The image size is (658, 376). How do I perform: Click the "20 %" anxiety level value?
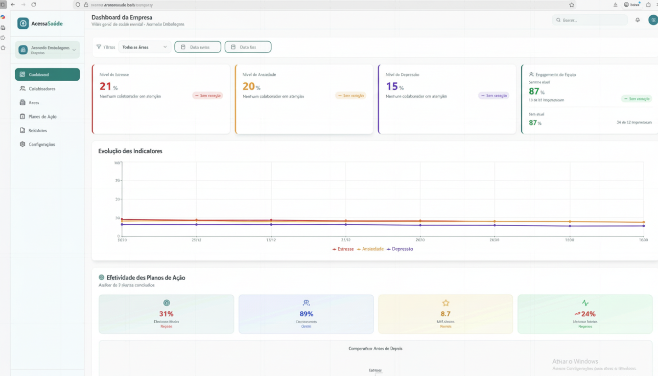pyautogui.click(x=252, y=87)
